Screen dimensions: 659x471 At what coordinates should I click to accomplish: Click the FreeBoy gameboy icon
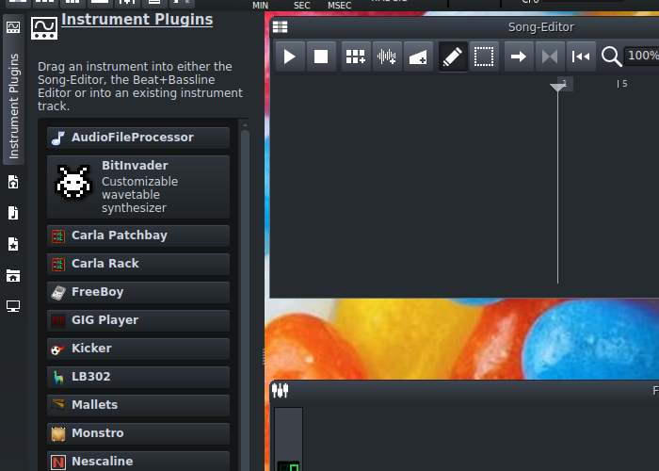(x=58, y=293)
